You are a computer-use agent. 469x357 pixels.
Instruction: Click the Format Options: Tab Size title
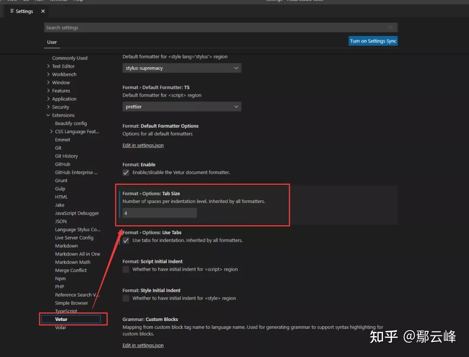click(x=151, y=193)
